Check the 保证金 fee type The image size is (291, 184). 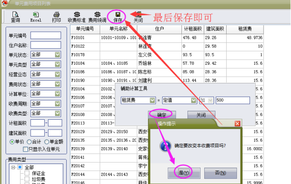27,173
